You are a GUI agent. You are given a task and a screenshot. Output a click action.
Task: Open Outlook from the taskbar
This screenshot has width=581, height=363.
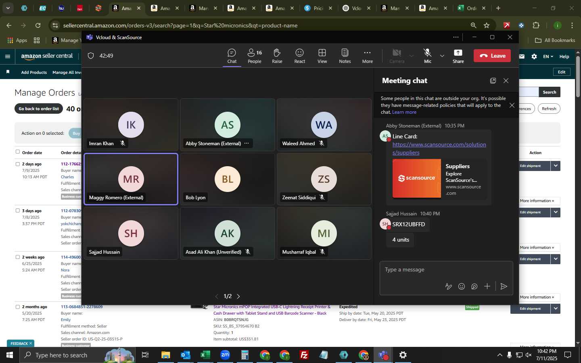(185, 355)
